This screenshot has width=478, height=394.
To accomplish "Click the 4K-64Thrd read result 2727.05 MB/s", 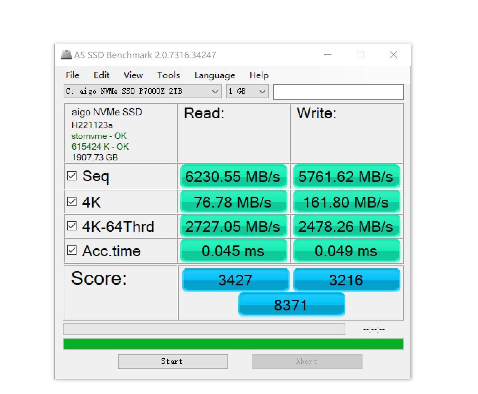I will [x=233, y=226].
